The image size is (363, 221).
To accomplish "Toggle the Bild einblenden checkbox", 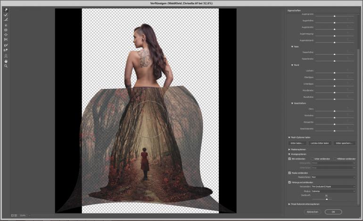I will coord(289,158).
